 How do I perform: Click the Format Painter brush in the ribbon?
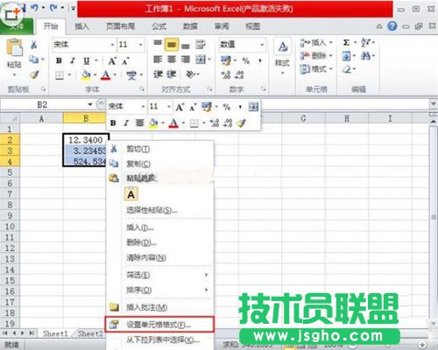coord(34,74)
